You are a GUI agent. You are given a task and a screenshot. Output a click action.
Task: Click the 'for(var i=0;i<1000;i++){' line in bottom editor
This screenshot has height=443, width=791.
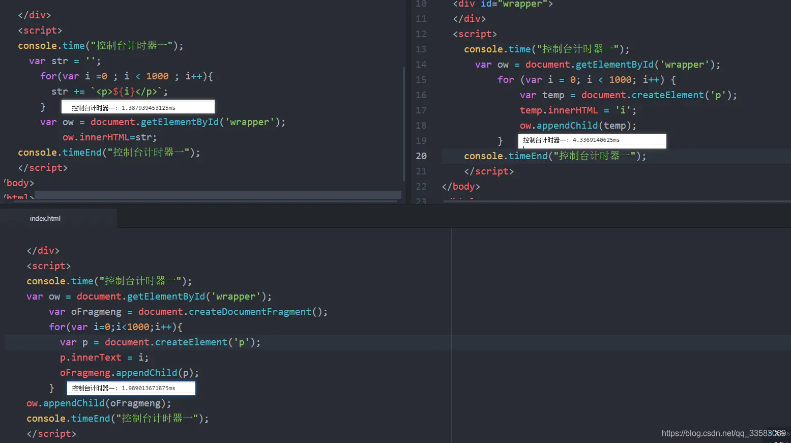coord(115,327)
